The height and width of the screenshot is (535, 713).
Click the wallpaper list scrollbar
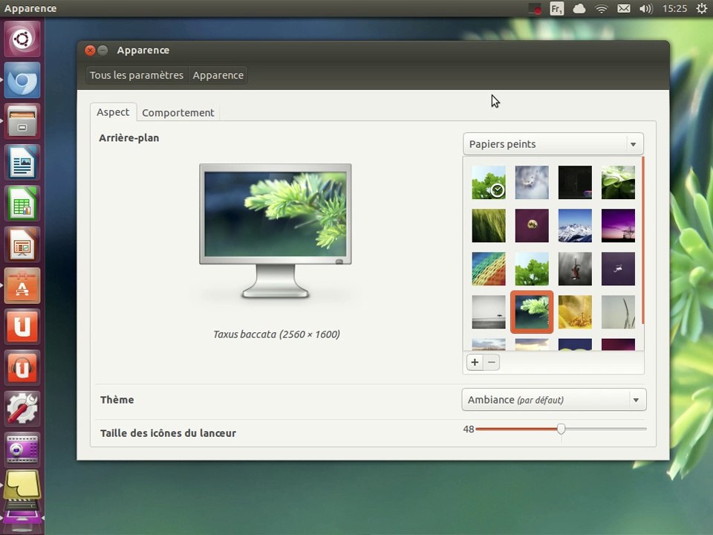tap(643, 240)
